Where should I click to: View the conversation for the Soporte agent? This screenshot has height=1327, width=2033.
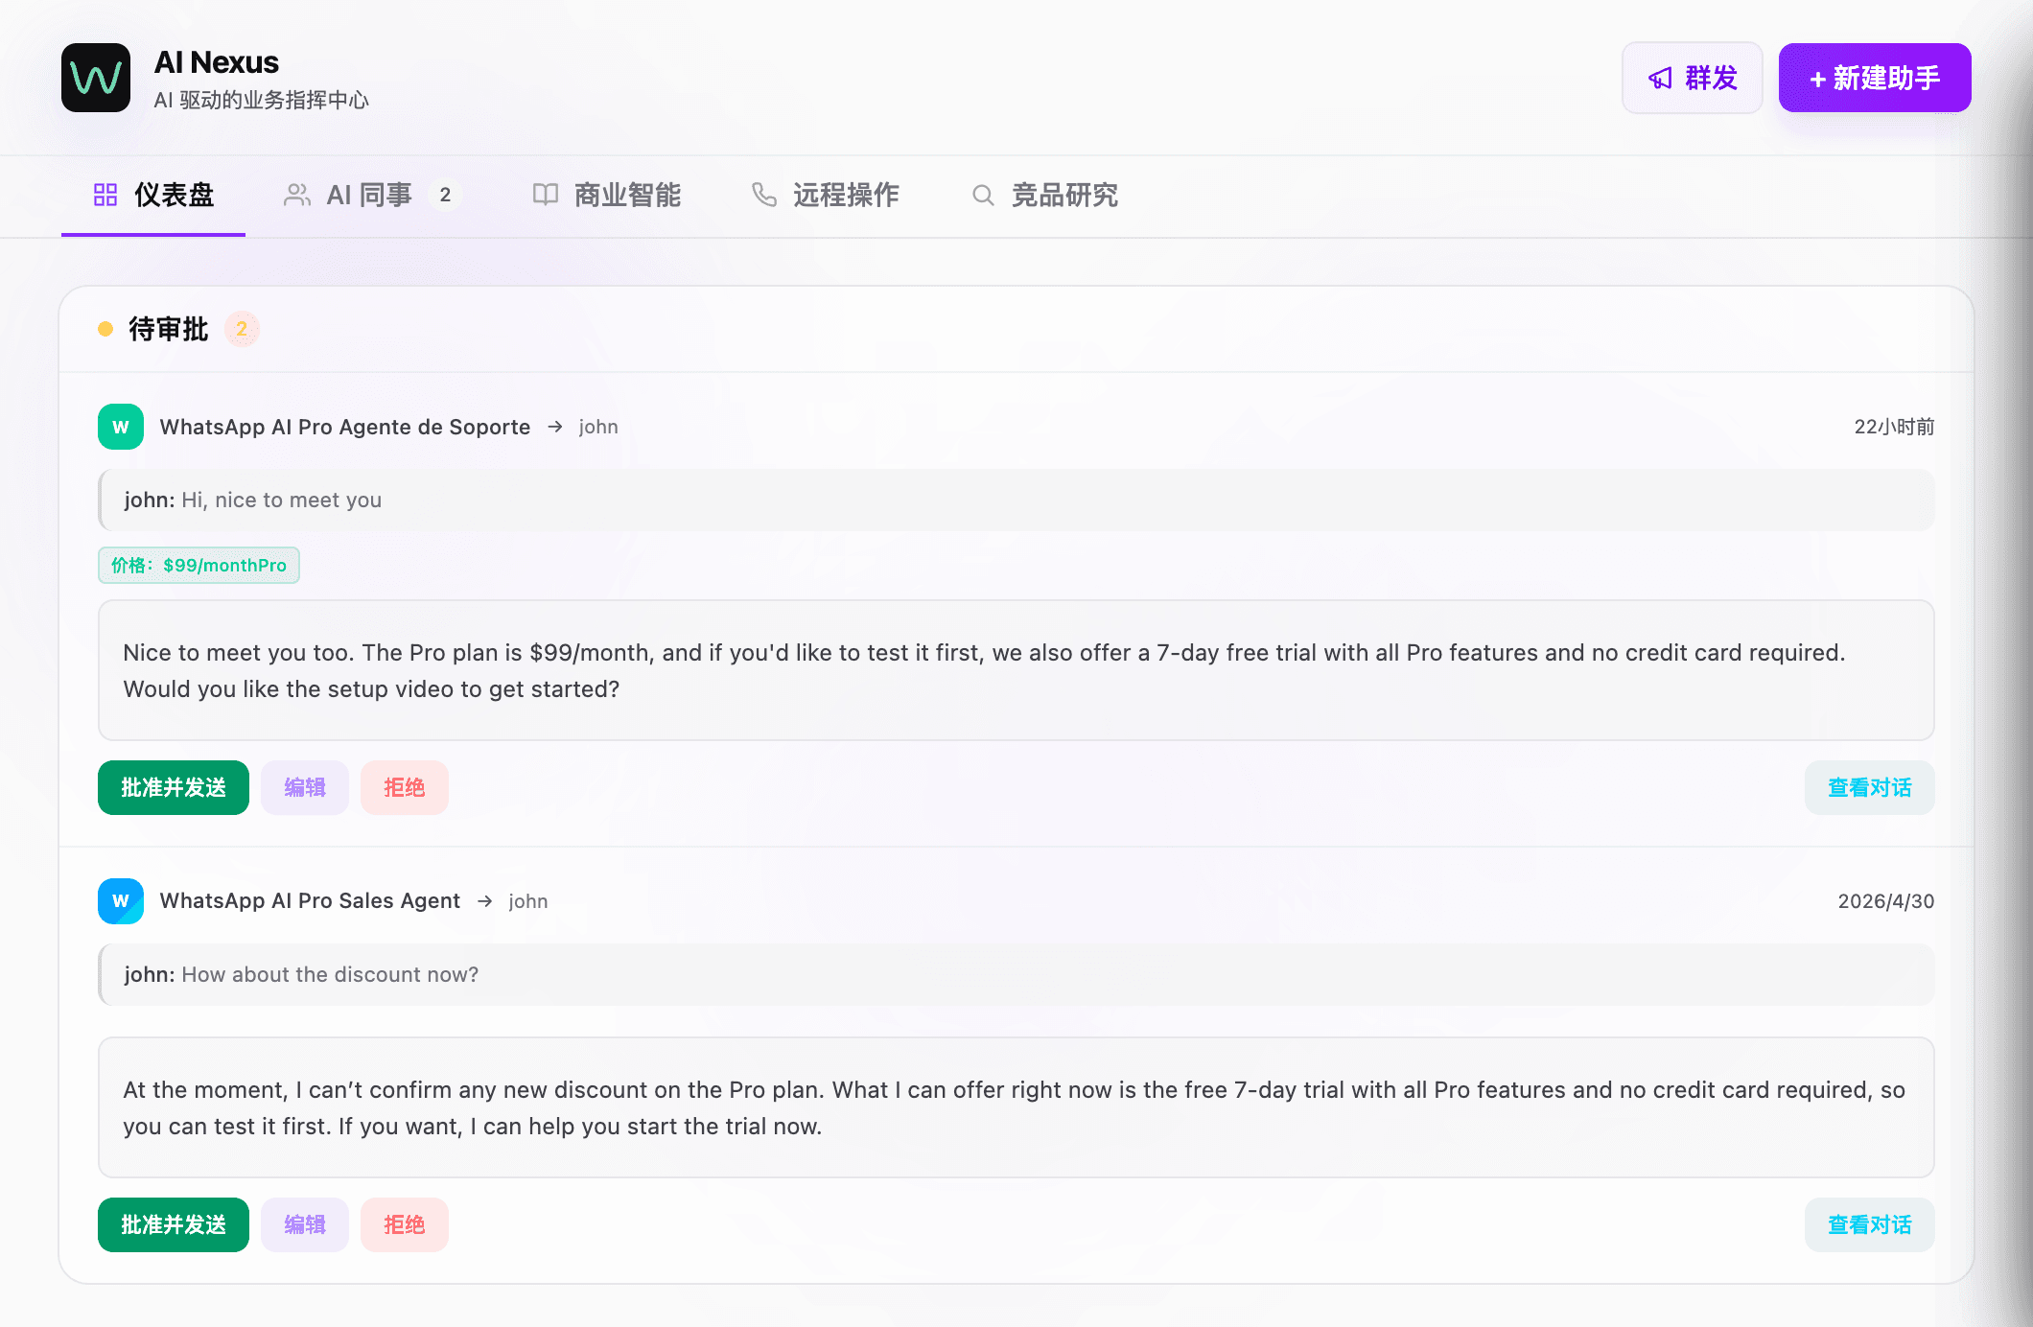(x=1870, y=788)
